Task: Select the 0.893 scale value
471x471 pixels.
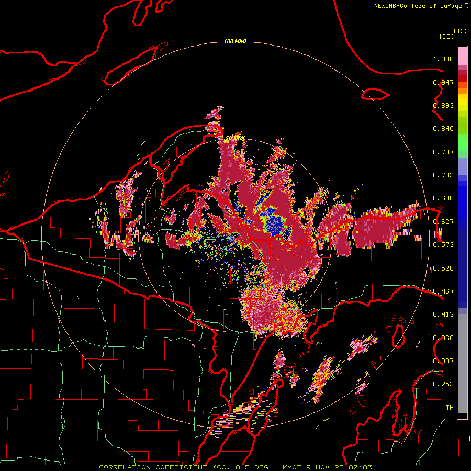Action: (443, 105)
